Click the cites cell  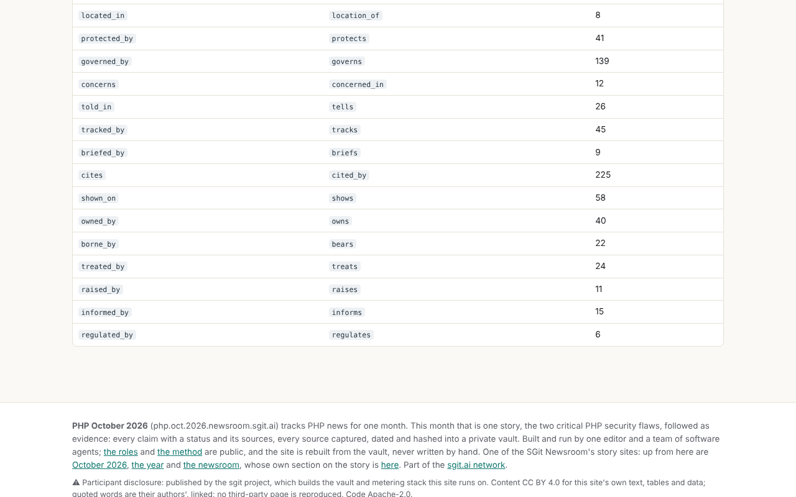pos(92,175)
